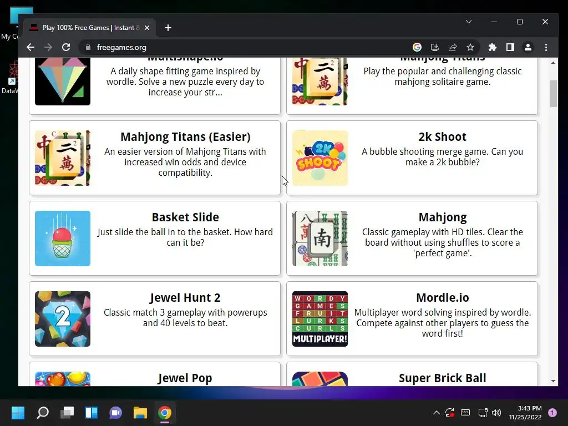Click the sync tray icon with red dot

click(x=450, y=413)
